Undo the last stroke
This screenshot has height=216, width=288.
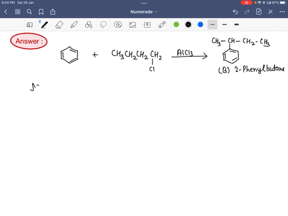(235, 12)
